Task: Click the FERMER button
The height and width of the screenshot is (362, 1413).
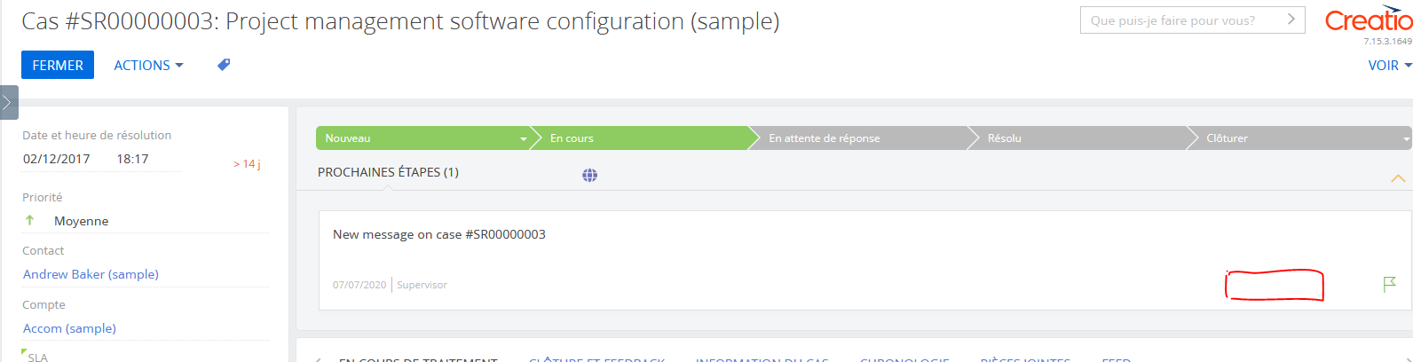Action: click(58, 65)
